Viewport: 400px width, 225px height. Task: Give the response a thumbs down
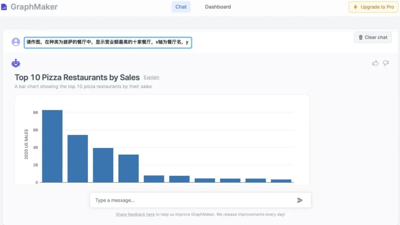386,63
